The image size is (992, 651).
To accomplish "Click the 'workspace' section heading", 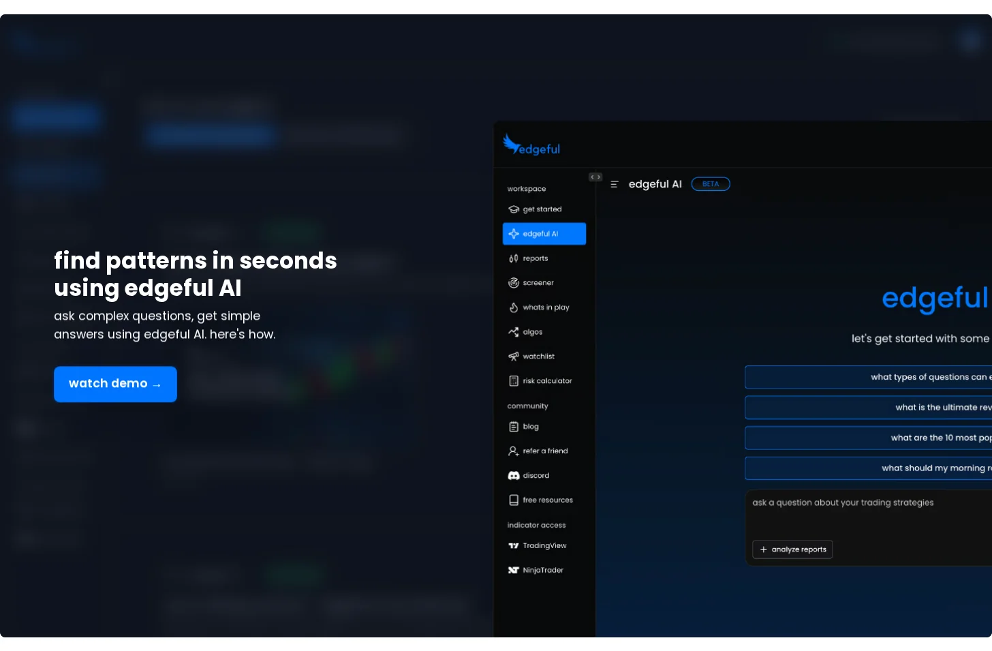I will [527, 189].
